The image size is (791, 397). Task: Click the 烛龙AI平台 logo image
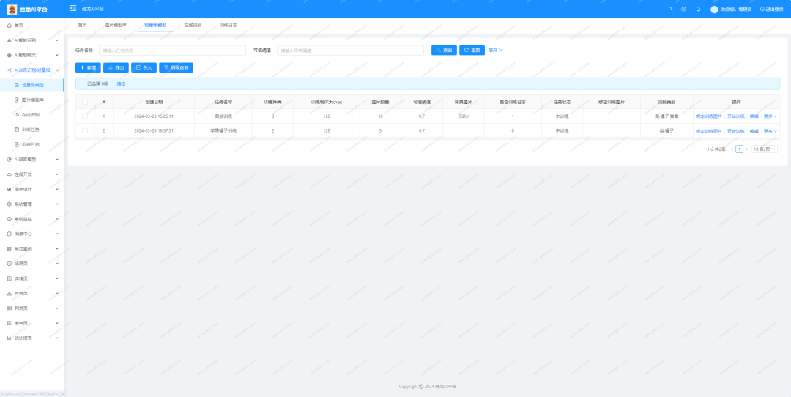(12, 9)
